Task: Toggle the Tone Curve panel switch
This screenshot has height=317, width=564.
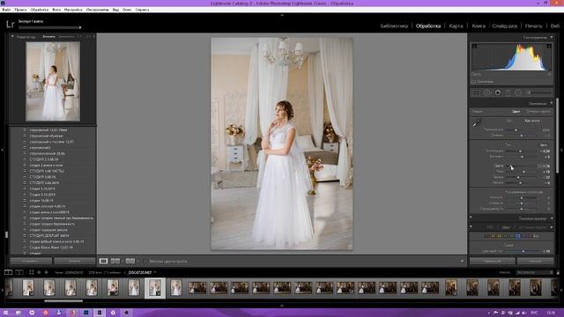Action: [x=471, y=217]
